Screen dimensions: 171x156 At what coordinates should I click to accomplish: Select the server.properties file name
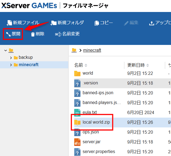coord(99,152)
